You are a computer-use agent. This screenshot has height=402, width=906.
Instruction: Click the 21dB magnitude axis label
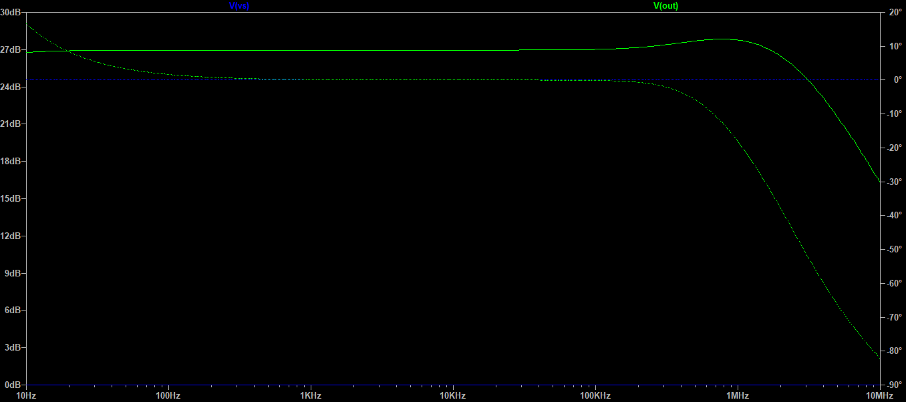[9, 124]
